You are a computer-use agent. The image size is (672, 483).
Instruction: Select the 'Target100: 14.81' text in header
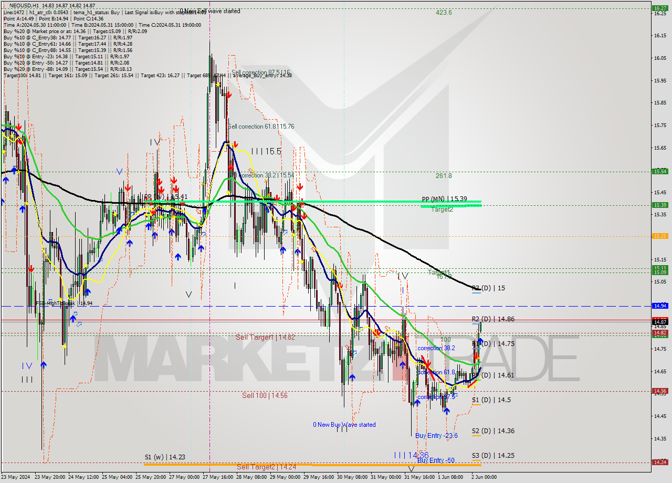click(x=24, y=76)
